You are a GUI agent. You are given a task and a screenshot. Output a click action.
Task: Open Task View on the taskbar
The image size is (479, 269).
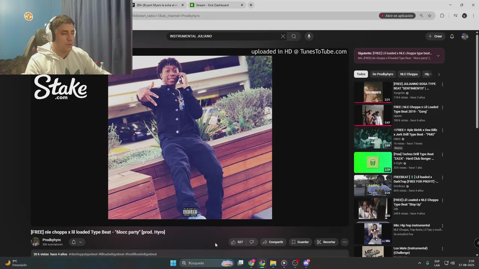[241, 263]
